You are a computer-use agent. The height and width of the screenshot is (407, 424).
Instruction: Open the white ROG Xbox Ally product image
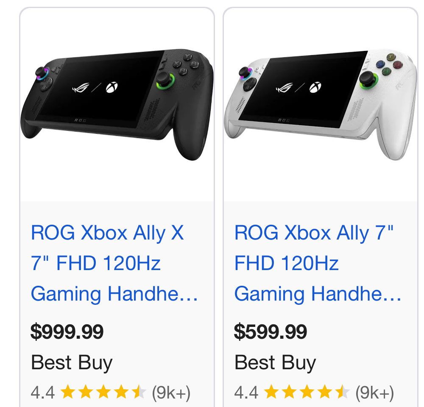pos(320,105)
